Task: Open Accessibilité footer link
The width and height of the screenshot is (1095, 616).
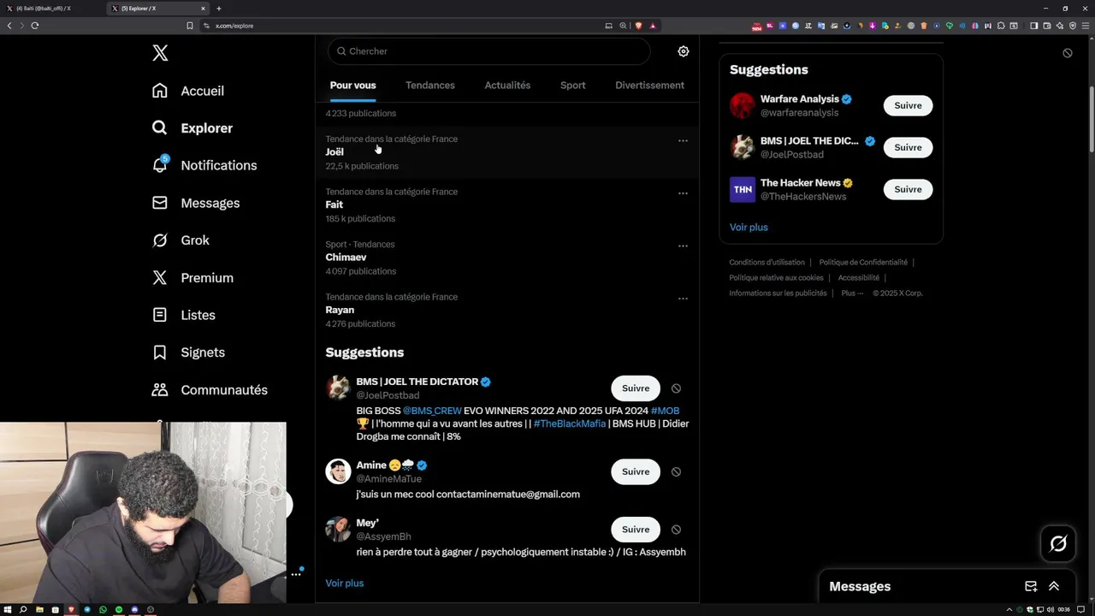Action: pos(858,278)
